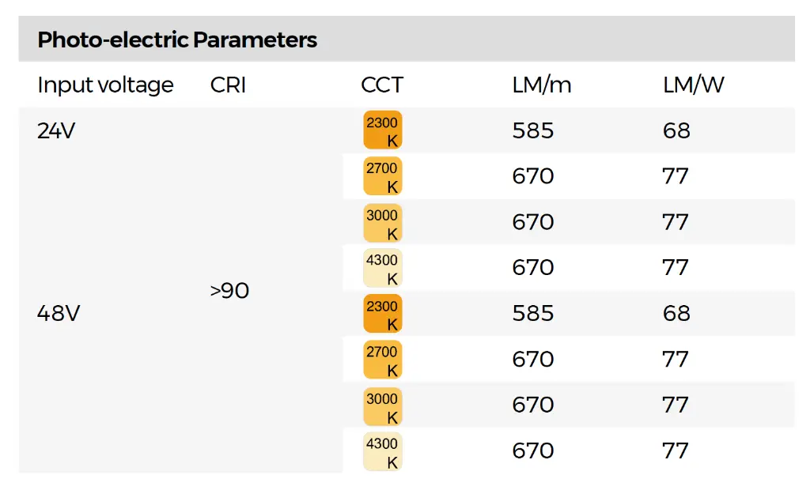The height and width of the screenshot is (490, 810).
Task: Select the upper 2700K color swatch
Action: (383, 176)
